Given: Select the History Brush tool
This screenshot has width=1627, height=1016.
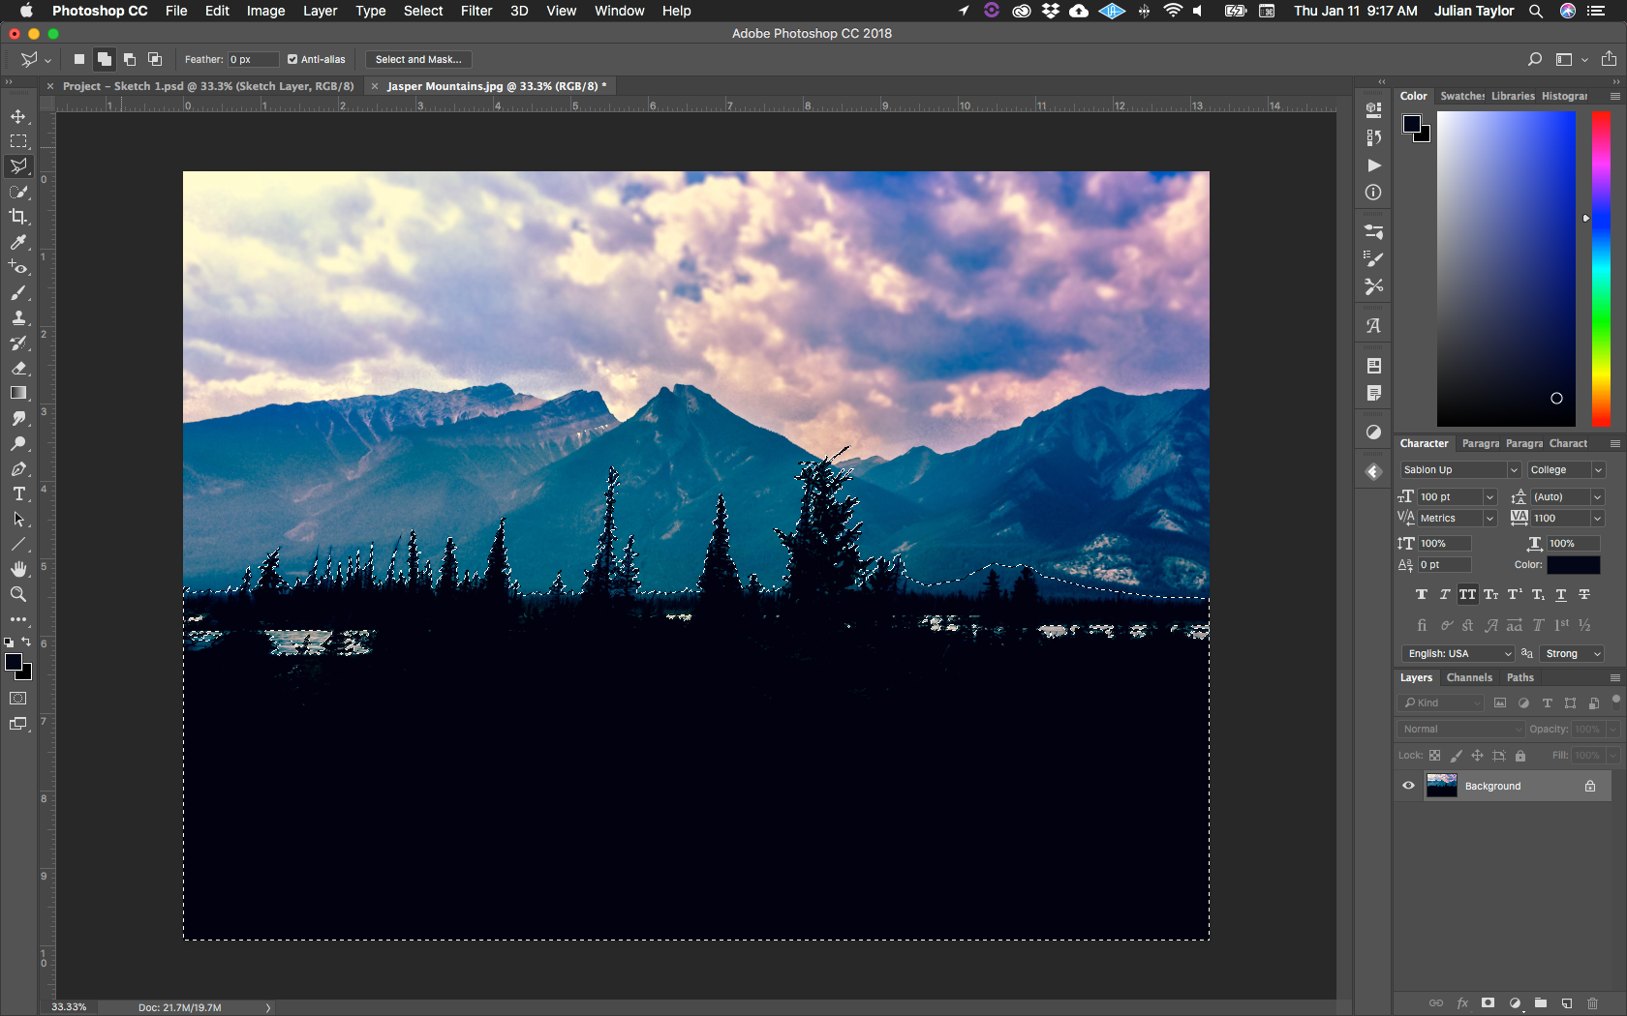Looking at the screenshot, I should click(18, 343).
